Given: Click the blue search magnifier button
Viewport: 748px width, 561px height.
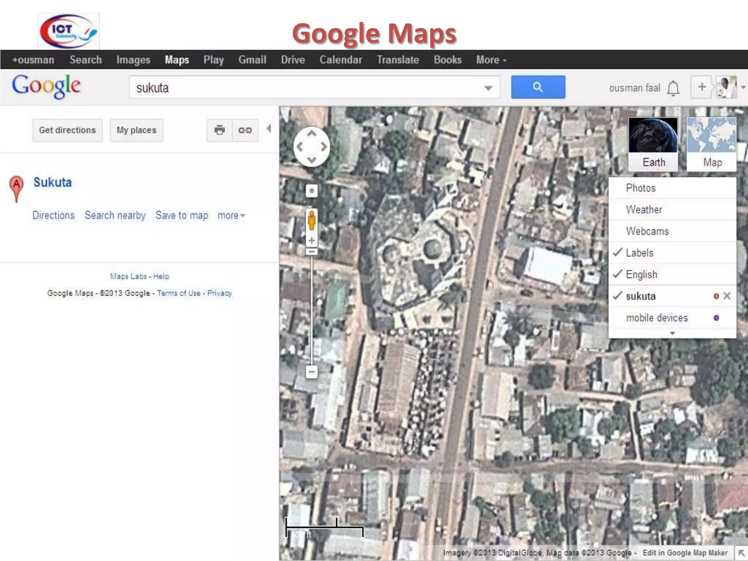Looking at the screenshot, I should [x=538, y=87].
